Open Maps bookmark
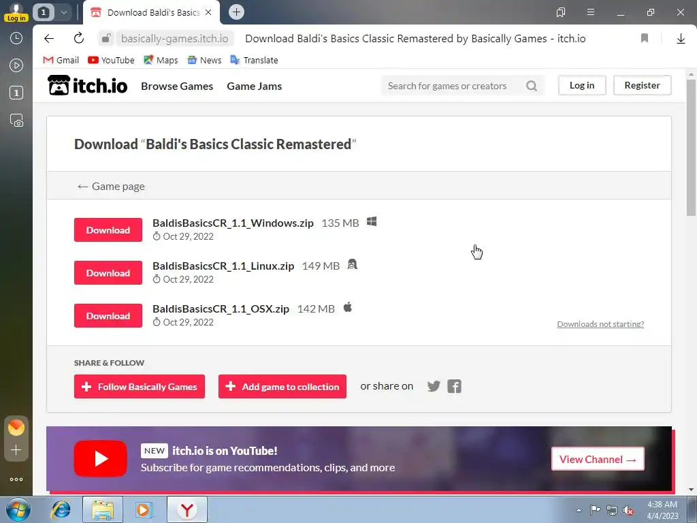This screenshot has height=523, width=697. coord(161,60)
